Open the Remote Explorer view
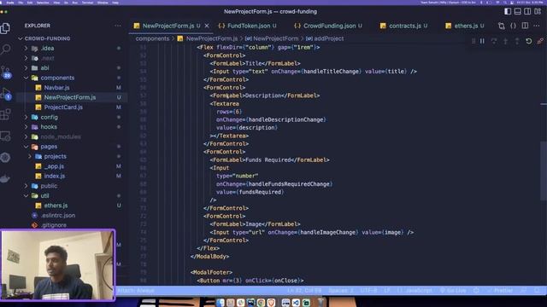The image size is (547, 307). coord(5,136)
